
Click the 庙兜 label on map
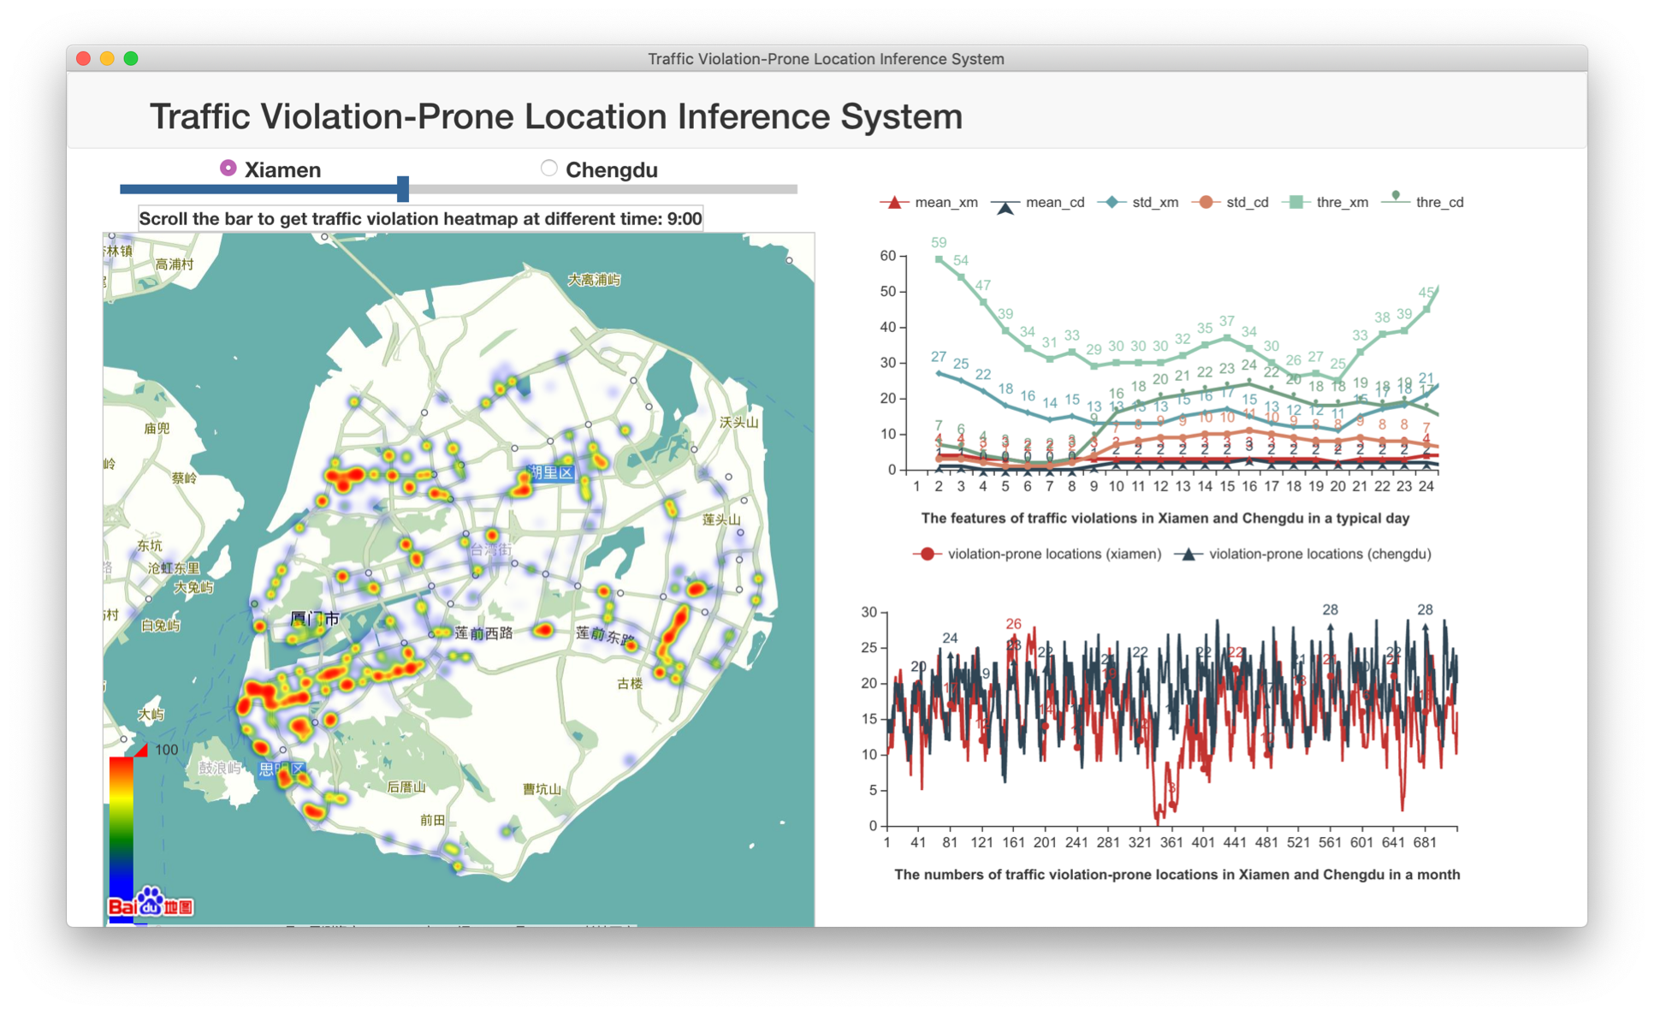click(157, 428)
